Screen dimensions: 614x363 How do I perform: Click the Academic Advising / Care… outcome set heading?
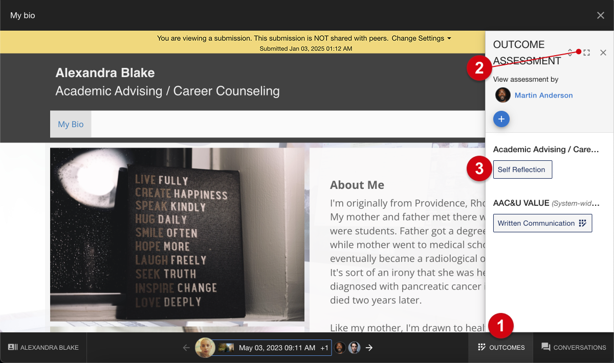pos(546,150)
